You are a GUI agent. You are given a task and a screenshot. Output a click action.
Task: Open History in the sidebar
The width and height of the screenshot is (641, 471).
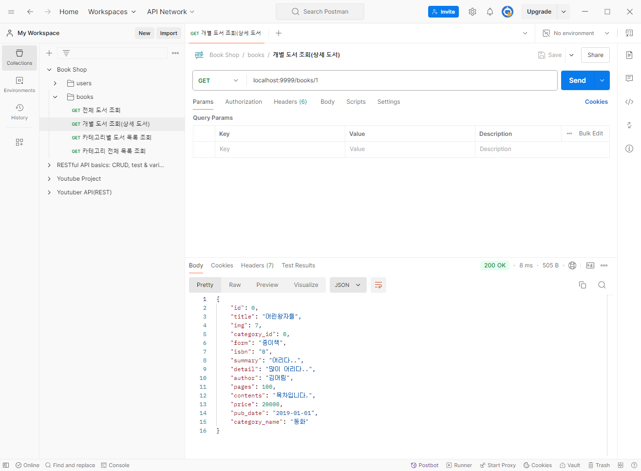click(x=19, y=112)
